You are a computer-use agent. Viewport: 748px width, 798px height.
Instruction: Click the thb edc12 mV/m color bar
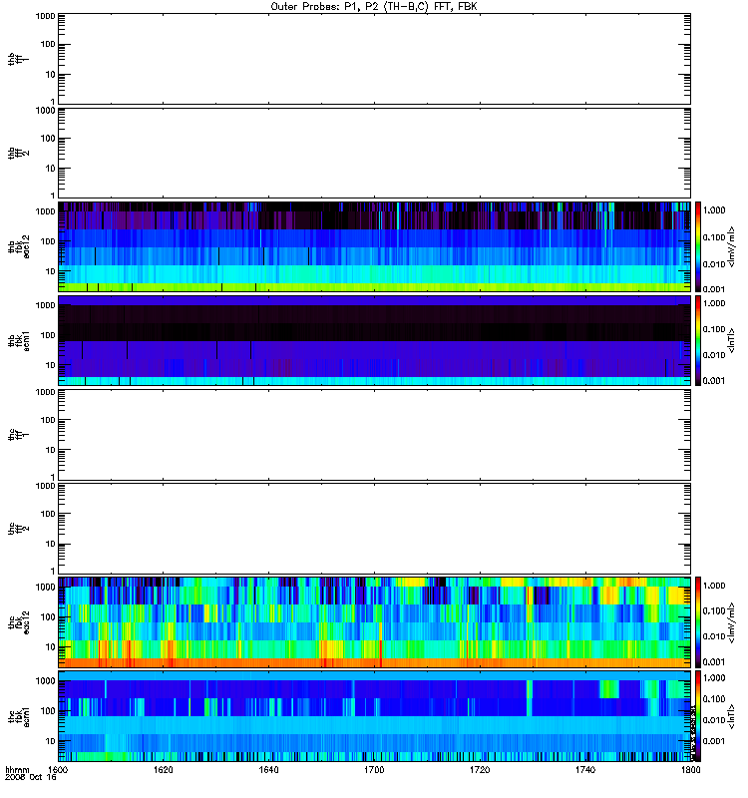pos(698,246)
